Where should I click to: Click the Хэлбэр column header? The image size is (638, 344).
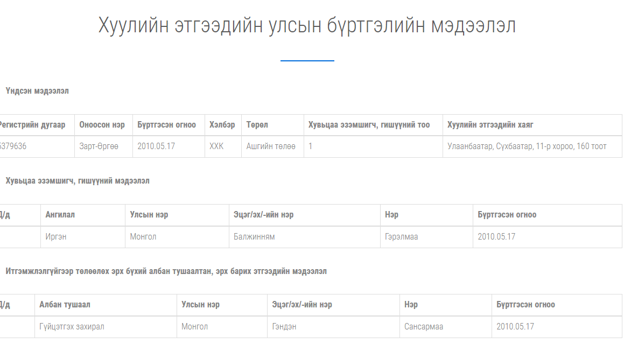tap(222, 125)
